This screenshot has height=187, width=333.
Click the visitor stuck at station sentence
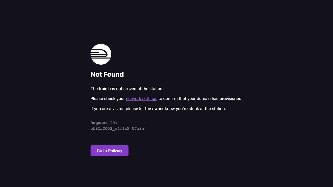[158, 109]
